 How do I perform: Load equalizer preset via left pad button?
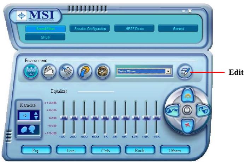click(172, 110)
